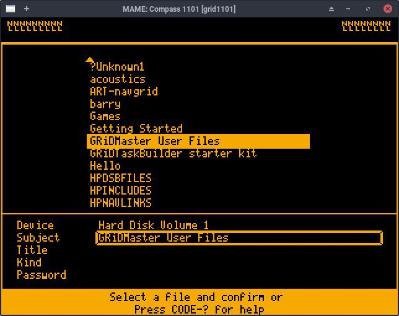Click highlighted GRiDMaster User Files row
Screen dimensions: 399x316
[198, 141]
